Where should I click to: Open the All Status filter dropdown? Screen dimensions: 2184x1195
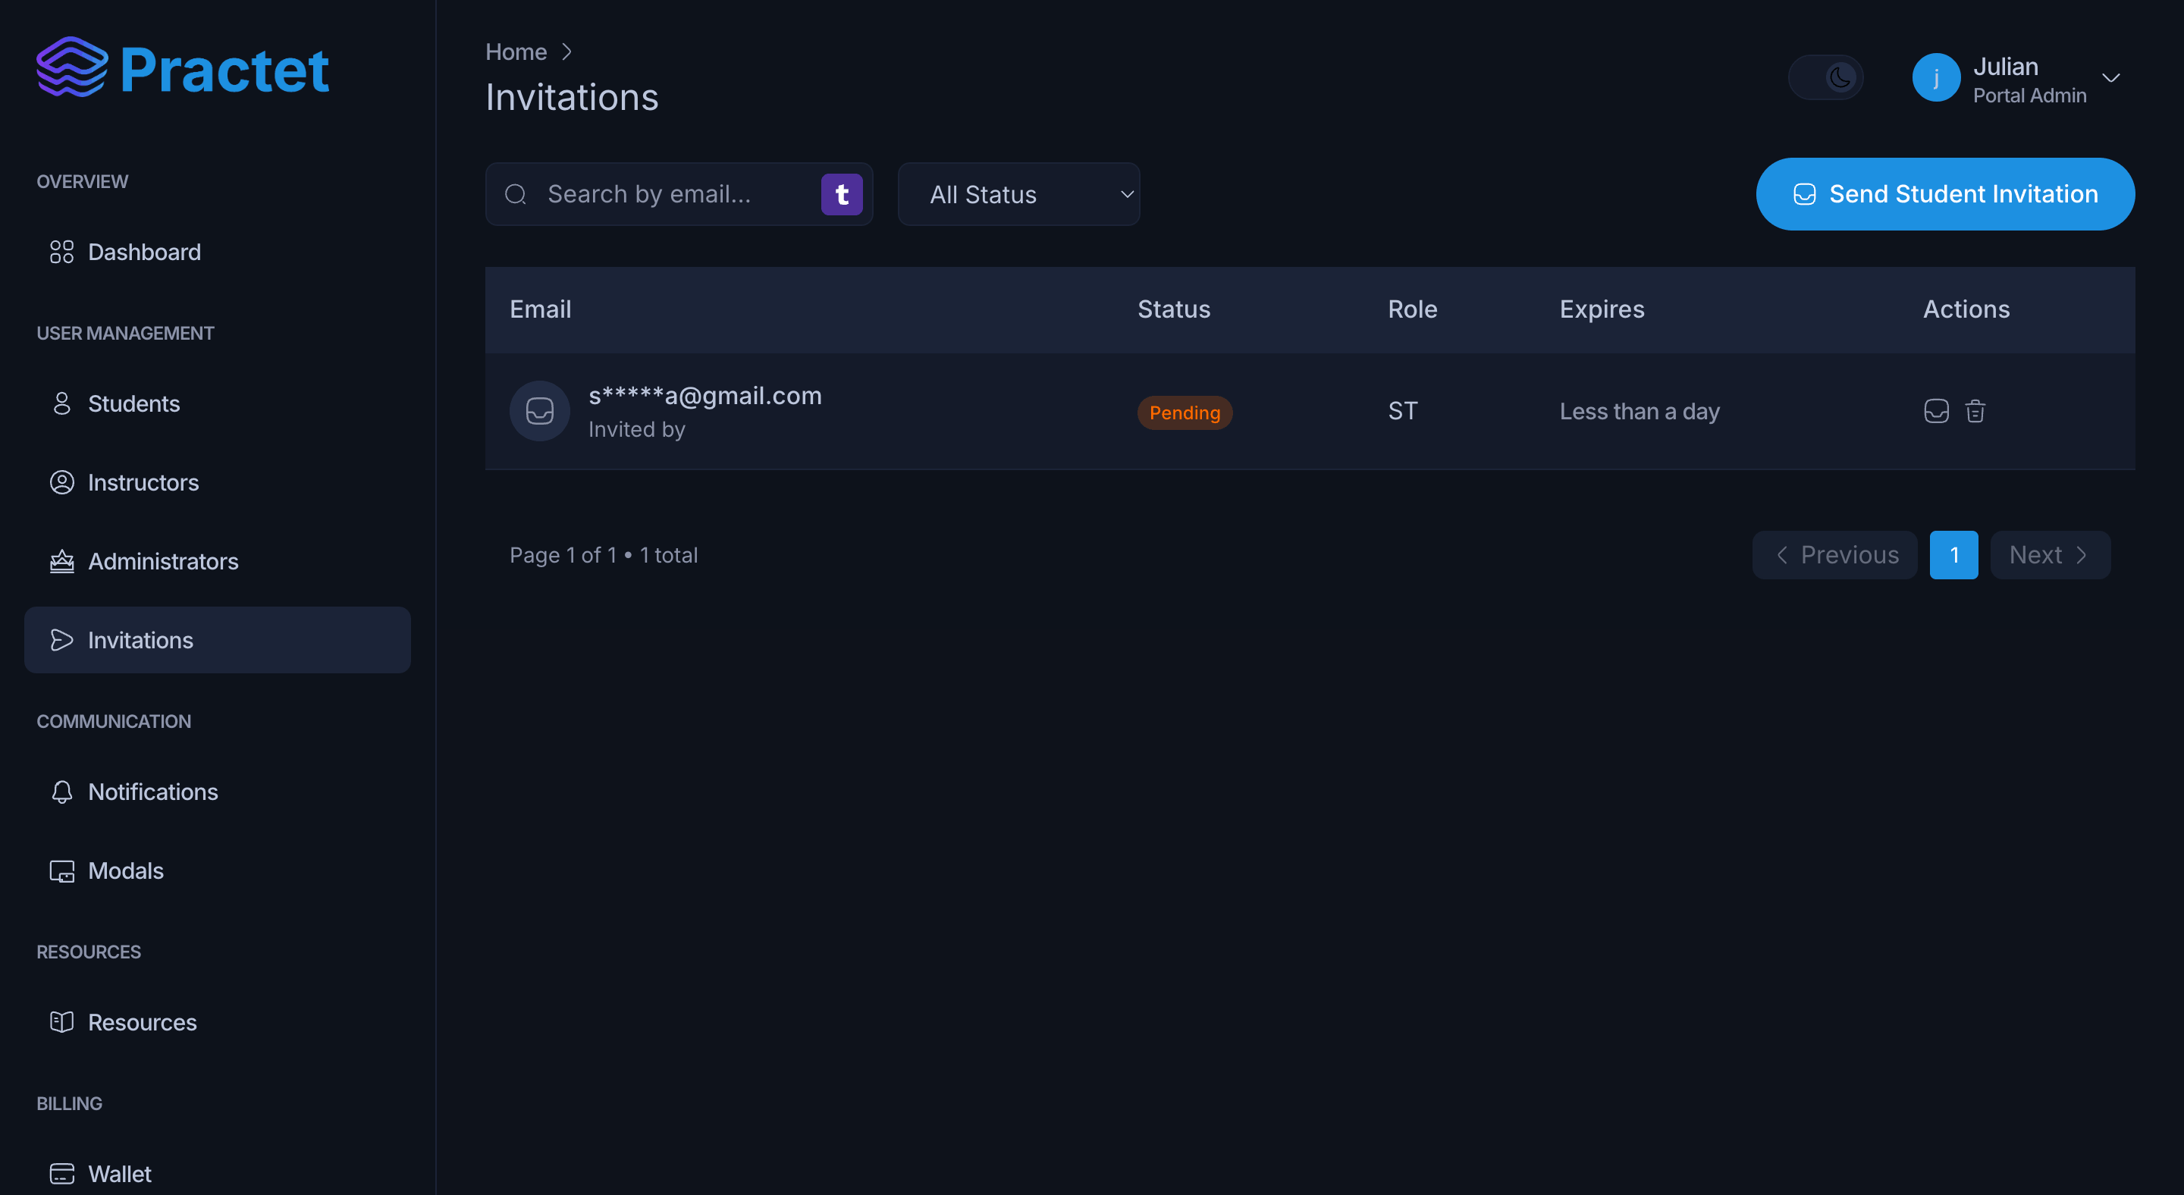coord(1018,194)
